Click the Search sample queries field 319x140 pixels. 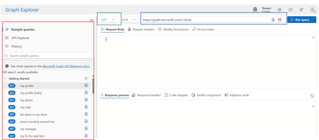pyautogui.click(x=49, y=56)
